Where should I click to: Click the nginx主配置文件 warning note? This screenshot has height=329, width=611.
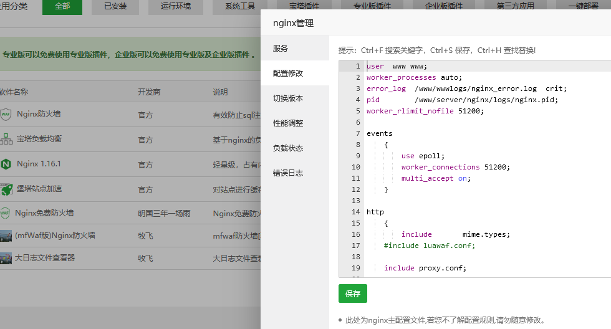pos(445,320)
